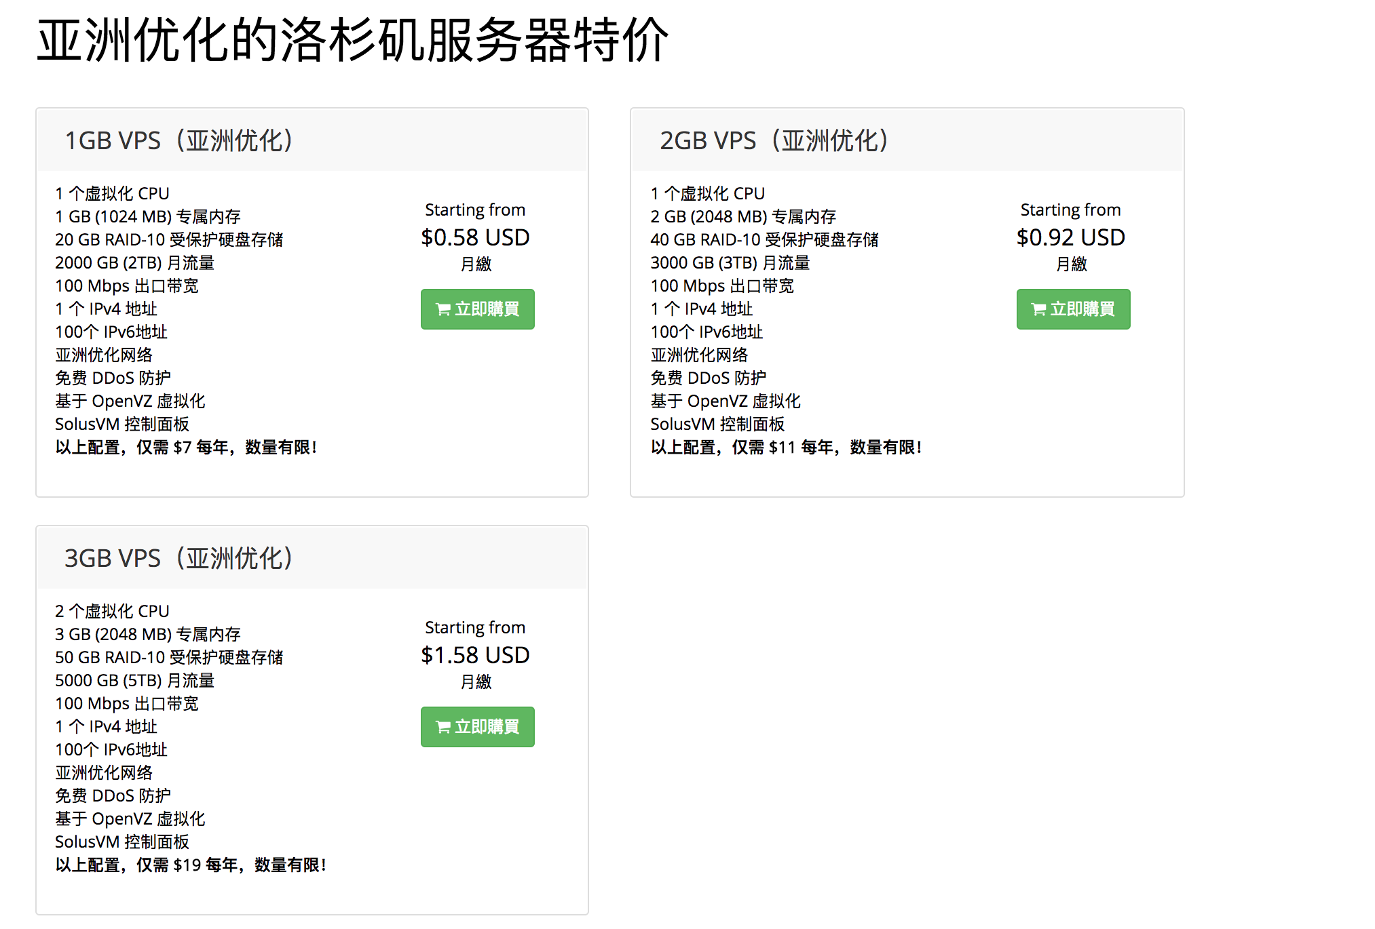
Task: Click 立即購買 button for 2GB VPS
Action: tap(1073, 309)
